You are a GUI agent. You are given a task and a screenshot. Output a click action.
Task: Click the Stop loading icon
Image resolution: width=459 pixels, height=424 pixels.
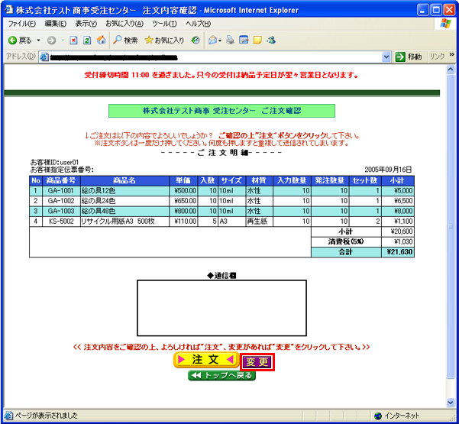pos(73,40)
